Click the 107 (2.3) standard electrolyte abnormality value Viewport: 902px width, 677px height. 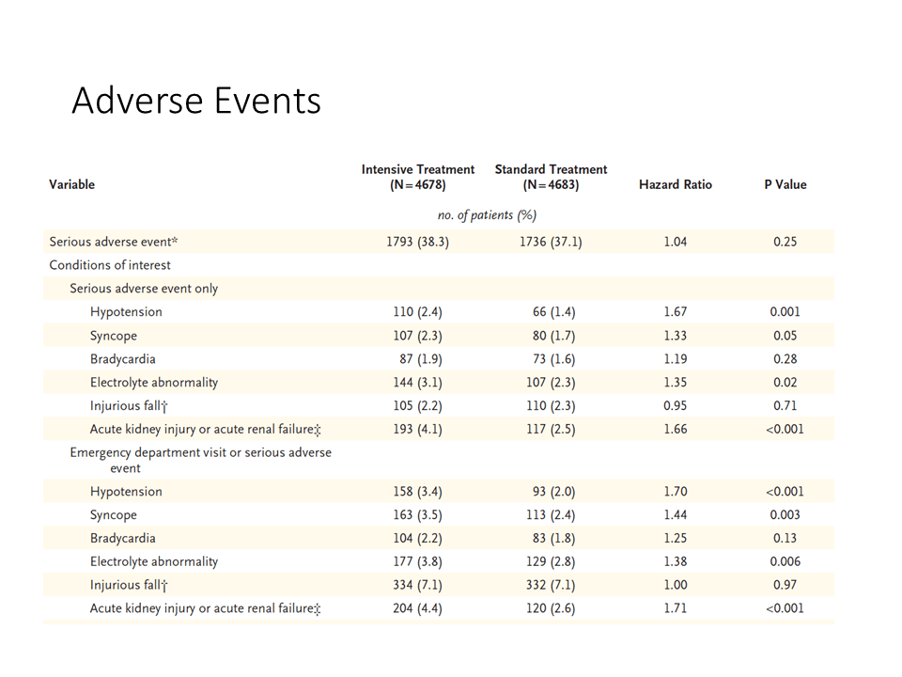point(551,383)
